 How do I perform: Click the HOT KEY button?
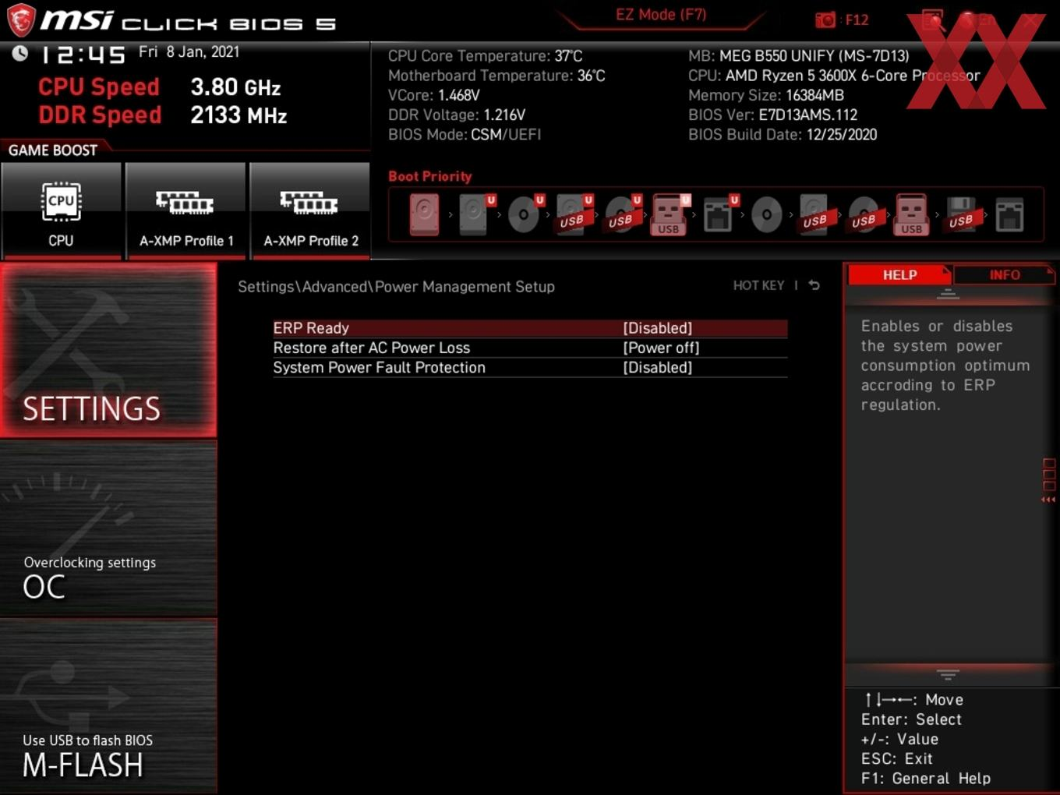pyautogui.click(x=758, y=285)
